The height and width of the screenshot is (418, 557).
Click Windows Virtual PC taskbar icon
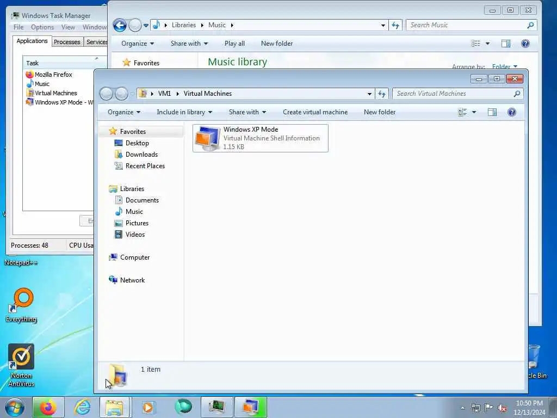250,407
